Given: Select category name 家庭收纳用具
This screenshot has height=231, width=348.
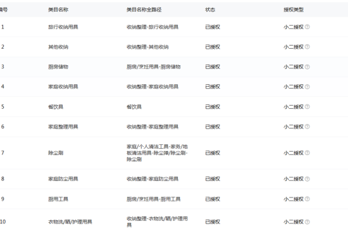Looking at the screenshot, I should (x=63, y=87).
